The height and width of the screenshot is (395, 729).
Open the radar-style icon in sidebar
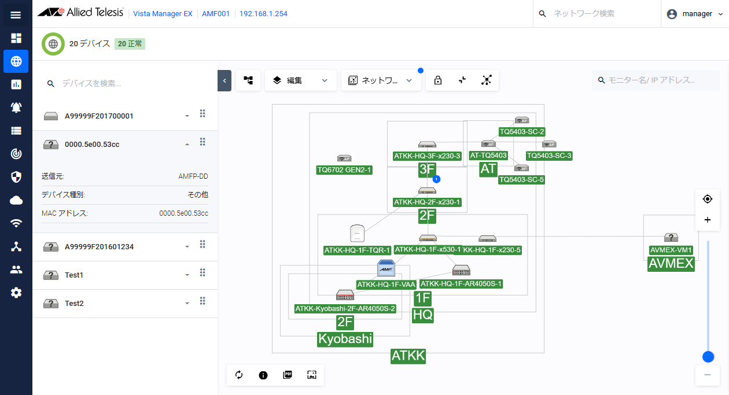click(16, 154)
